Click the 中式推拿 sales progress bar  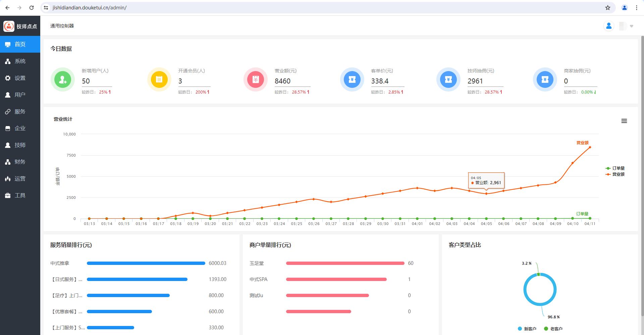pos(146,263)
